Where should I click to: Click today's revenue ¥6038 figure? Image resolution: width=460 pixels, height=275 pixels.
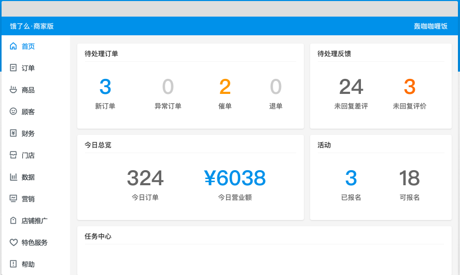tap(235, 178)
